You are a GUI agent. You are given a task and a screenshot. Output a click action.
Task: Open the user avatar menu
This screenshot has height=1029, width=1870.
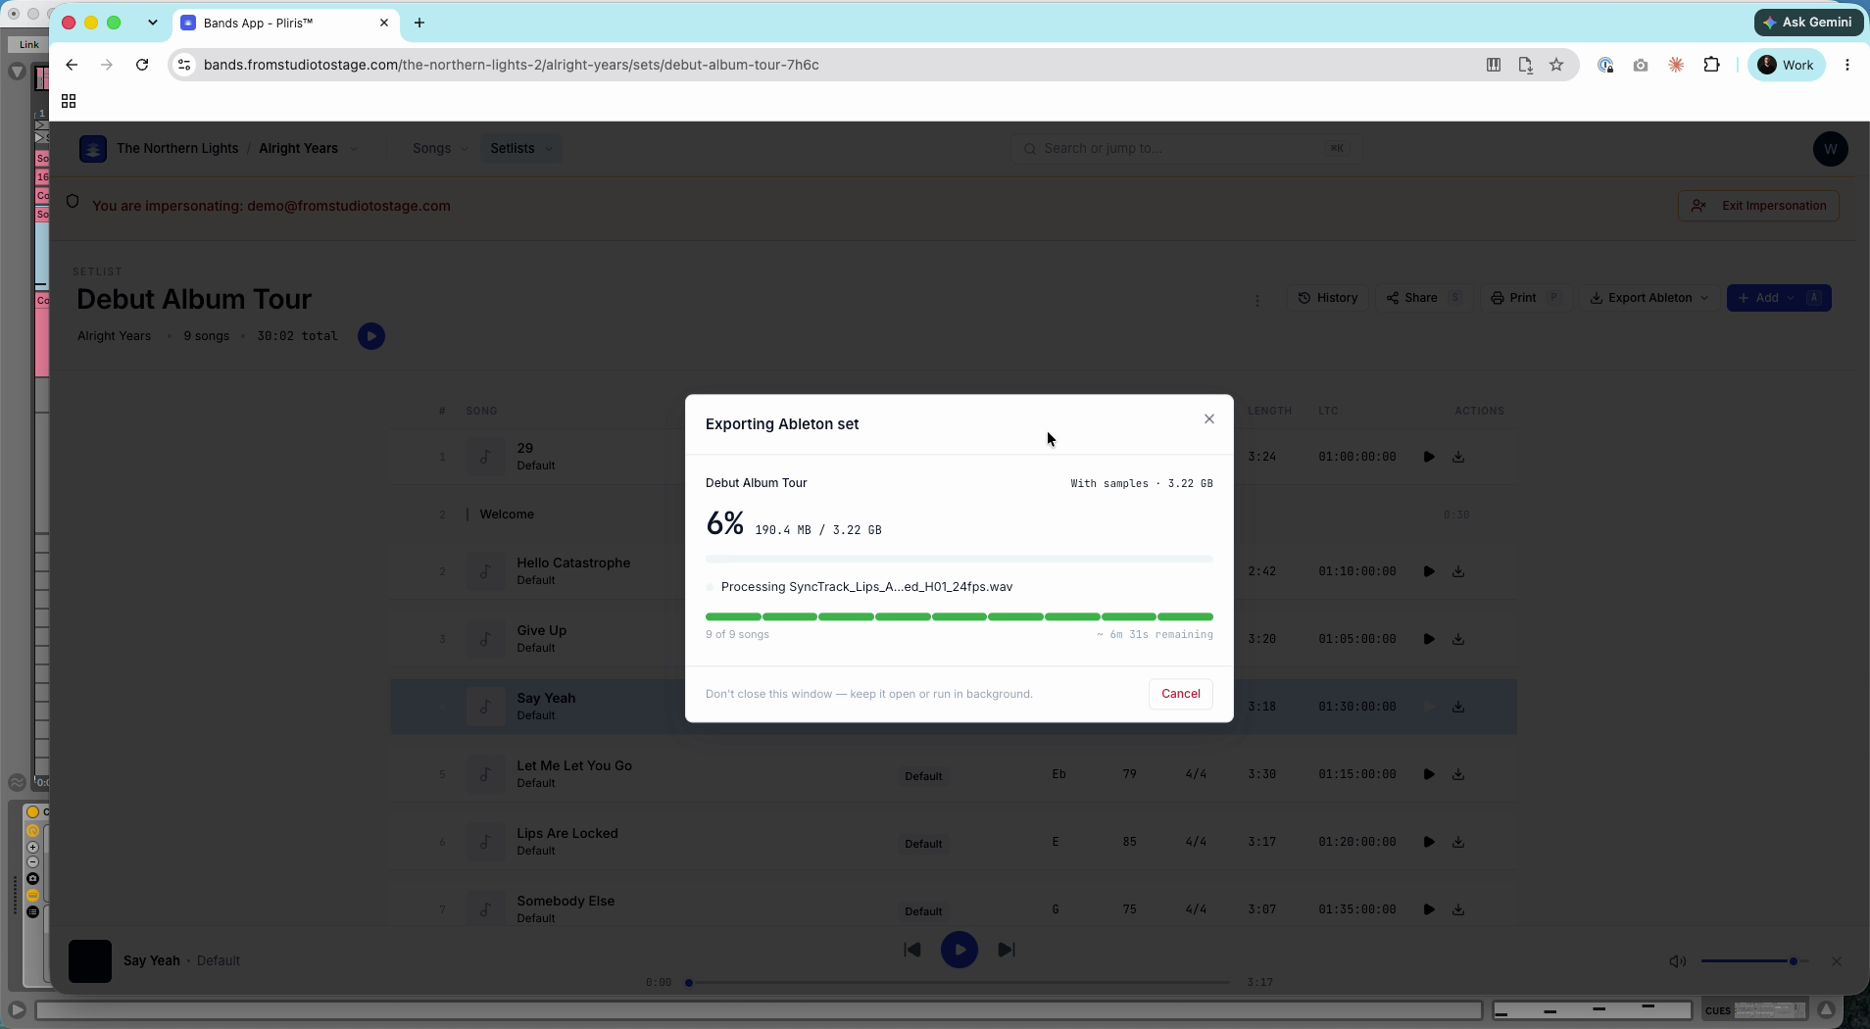pyautogui.click(x=1830, y=149)
